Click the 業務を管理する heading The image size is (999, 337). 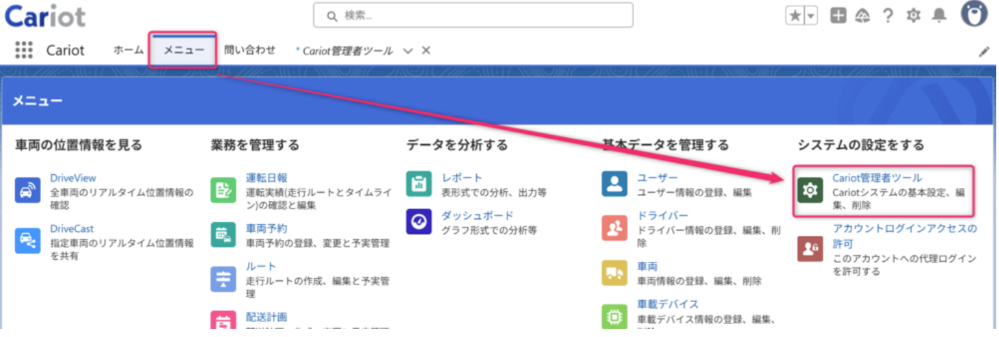tap(255, 145)
